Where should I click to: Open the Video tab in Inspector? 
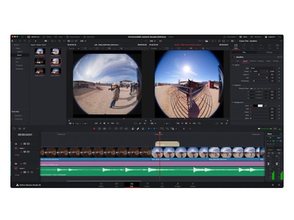(x=236, y=46)
